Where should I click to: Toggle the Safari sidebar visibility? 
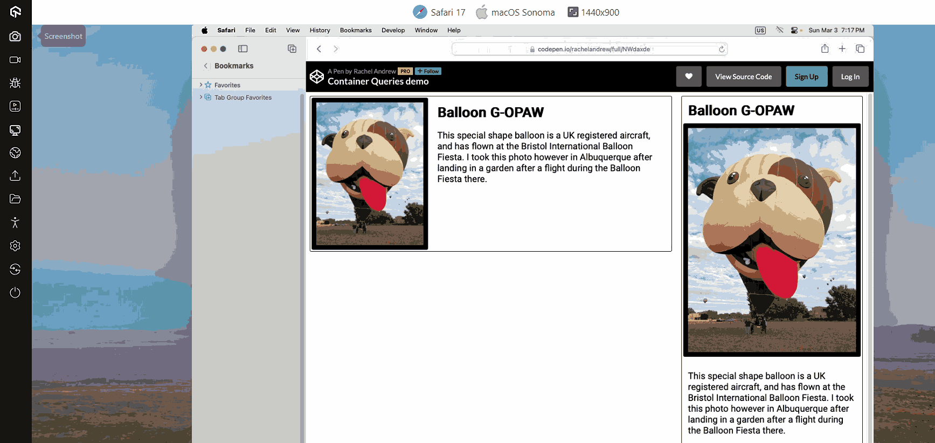point(243,49)
